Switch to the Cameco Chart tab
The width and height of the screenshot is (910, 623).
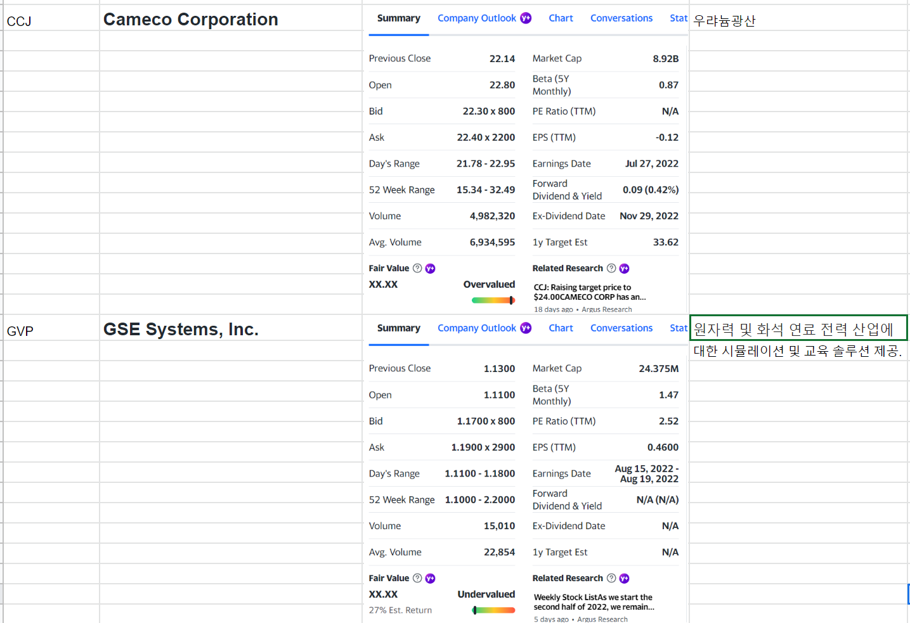[x=561, y=18]
